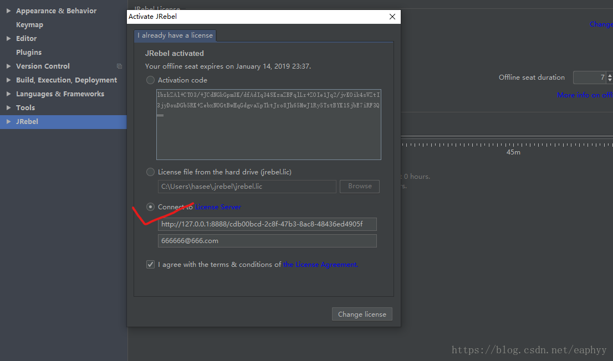Expand the Editor settings arrow
This screenshot has width=613, height=361.
pos(8,39)
